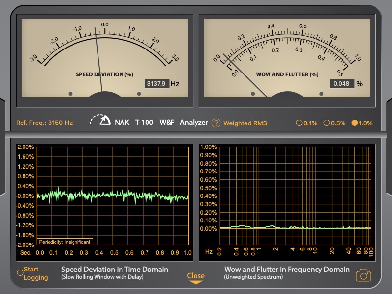392x294 pixels.
Task: Enable Start Logging option
Action: pos(20,273)
